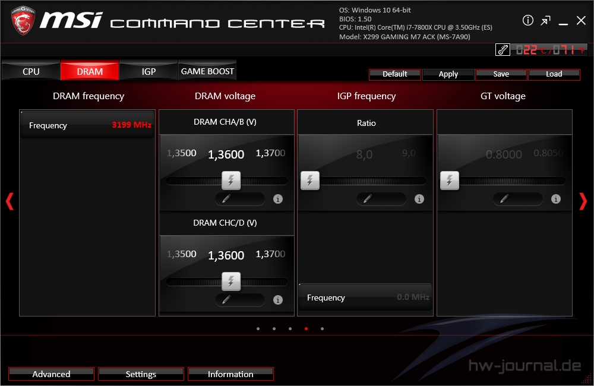Screen dimensions: 594x386
Task: Click info icon for DRAM CHA/B voltage
Action: pos(278,199)
